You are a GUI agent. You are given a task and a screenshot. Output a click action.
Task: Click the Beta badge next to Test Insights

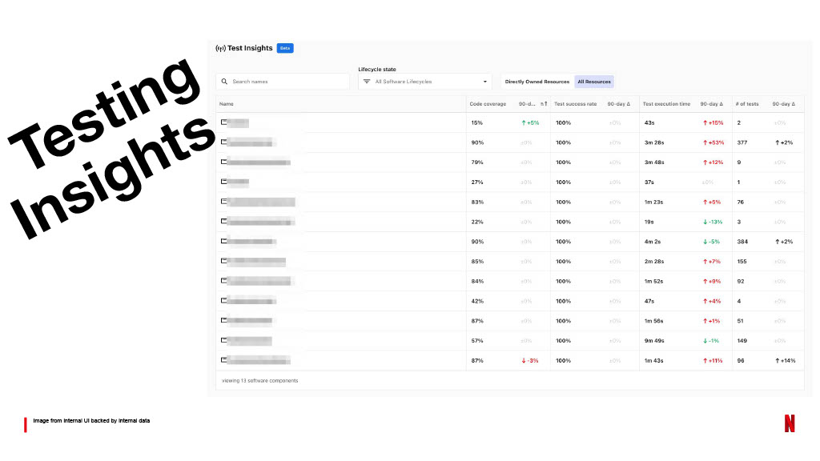[285, 48]
